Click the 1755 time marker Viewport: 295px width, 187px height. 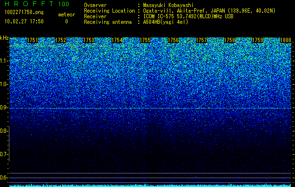coord(145,40)
